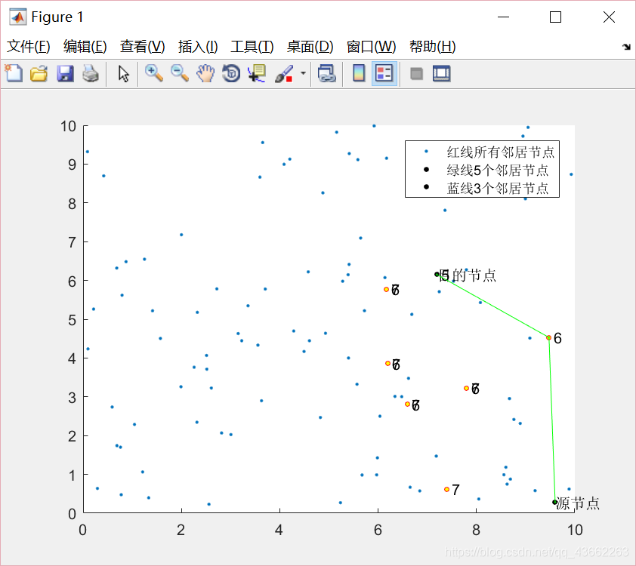Open a saved figure file
Screen dimensions: 636x566
click(39, 73)
